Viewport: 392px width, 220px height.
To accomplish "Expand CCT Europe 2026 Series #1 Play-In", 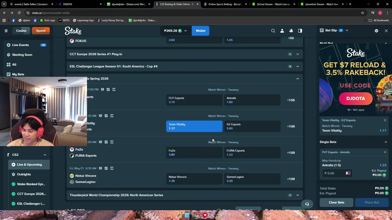I will click(185, 54).
